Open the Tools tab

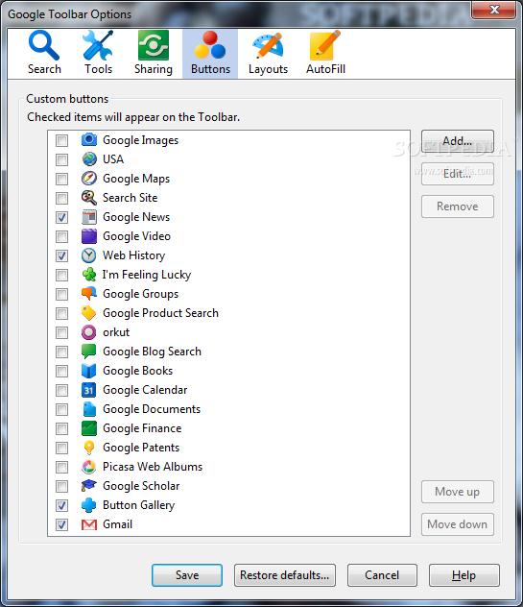click(x=98, y=54)
